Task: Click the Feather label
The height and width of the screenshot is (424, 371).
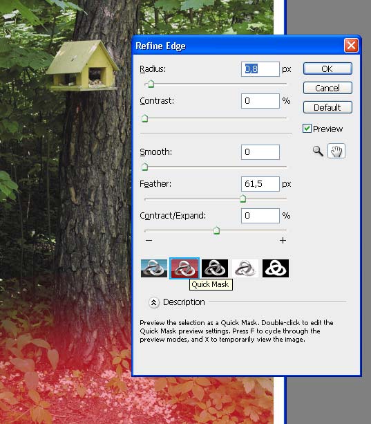Action: (x=155, y=184)
